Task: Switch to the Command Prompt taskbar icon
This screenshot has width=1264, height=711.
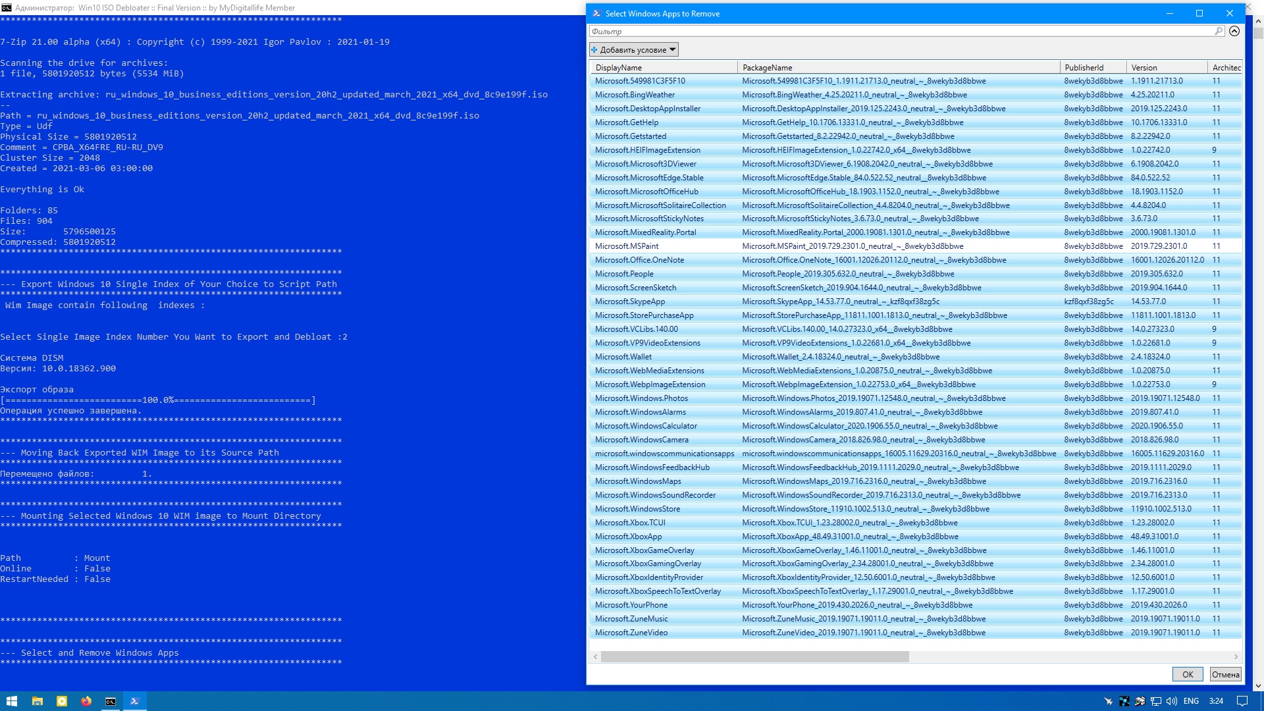Action: [111, 701]
